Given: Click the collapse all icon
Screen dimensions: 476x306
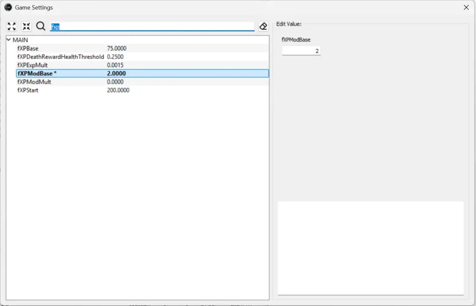Looking at the screenshot, I should coord(26,26).
